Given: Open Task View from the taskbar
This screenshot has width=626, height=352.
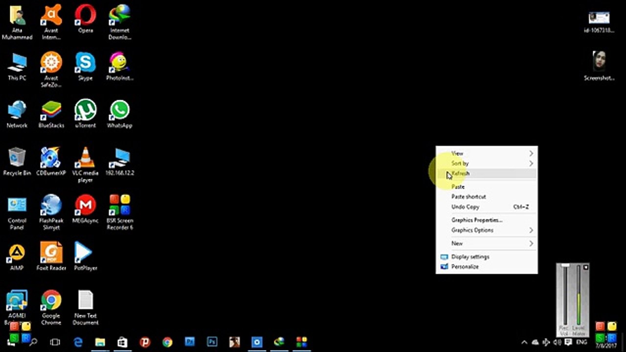Looking at the screenshot, I should coord(55,342).
